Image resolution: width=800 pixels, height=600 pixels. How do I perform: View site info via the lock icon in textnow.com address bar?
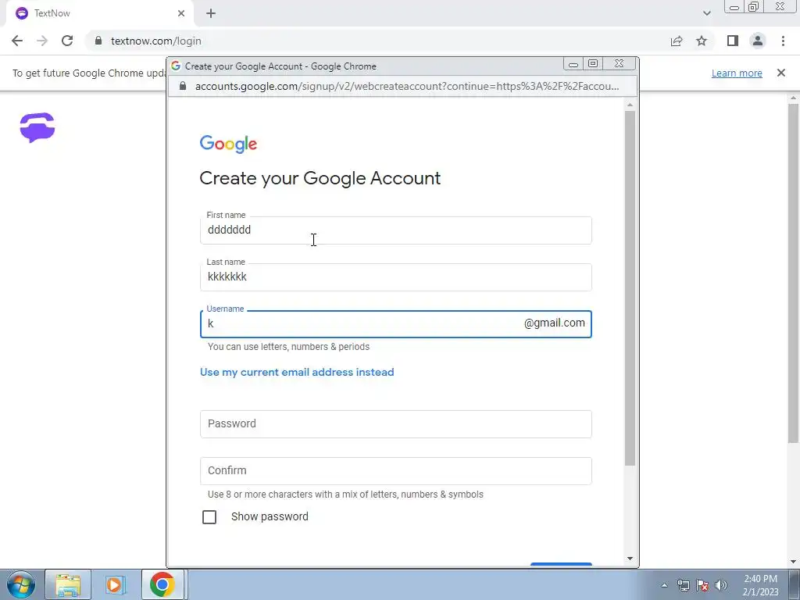tap(98, 41)
